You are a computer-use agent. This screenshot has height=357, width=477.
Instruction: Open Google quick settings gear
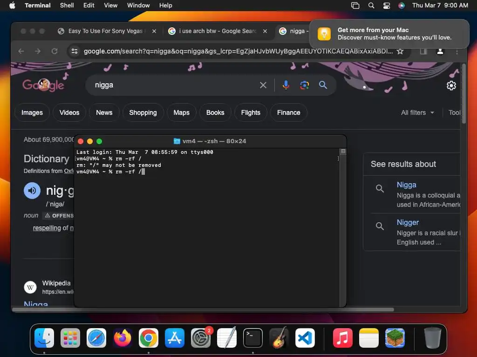pos(451,86)
